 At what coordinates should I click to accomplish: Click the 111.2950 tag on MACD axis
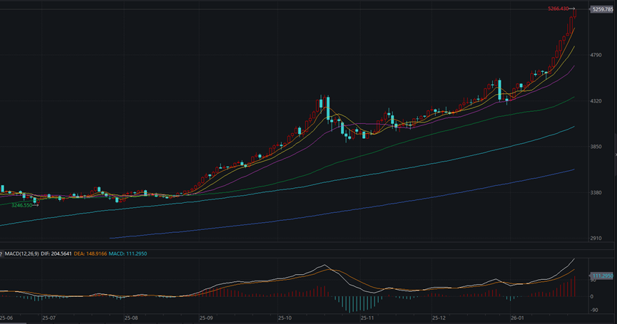click(603, 276)
